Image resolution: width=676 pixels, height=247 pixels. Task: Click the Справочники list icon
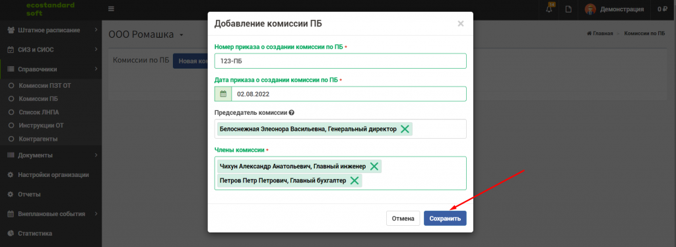coord(11,69)
